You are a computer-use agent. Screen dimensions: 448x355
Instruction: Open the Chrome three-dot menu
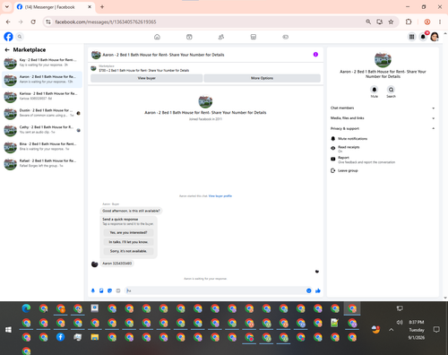coord(440,22)
